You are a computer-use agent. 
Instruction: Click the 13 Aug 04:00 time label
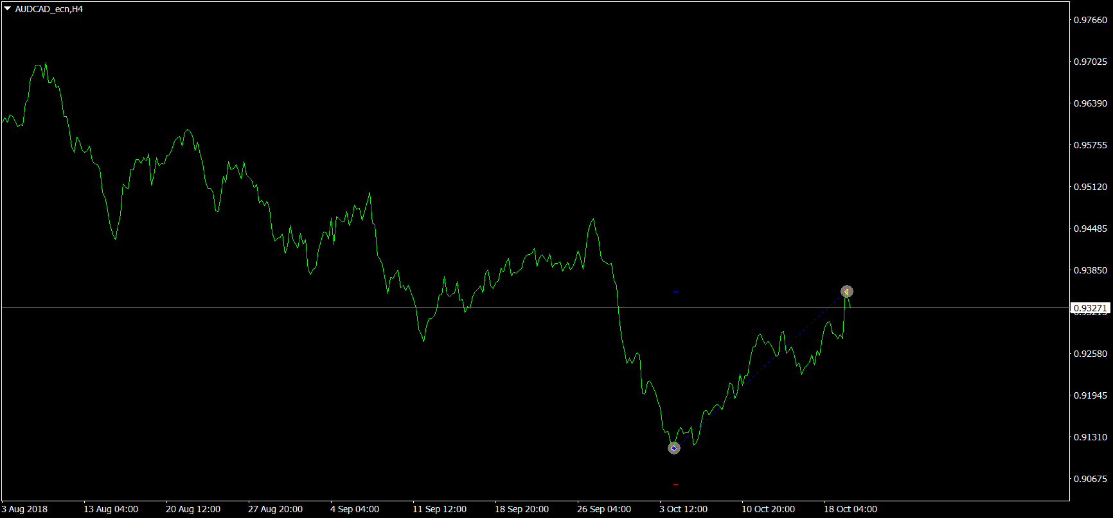tap(111, 509)
